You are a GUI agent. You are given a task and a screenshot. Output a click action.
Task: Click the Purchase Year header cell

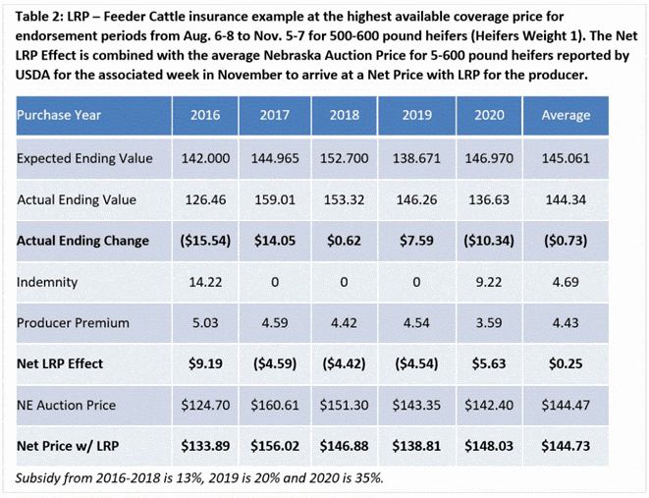(60, 115)
